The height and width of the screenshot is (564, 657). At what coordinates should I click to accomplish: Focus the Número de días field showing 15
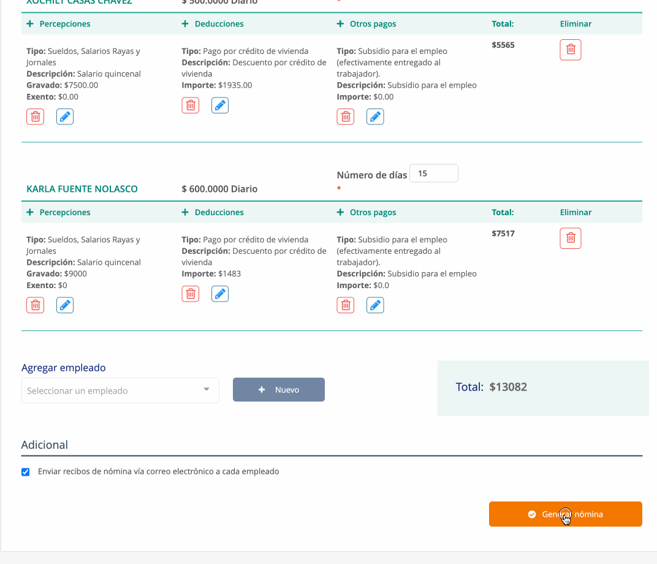pyautogui.click(x=434, y=173)
